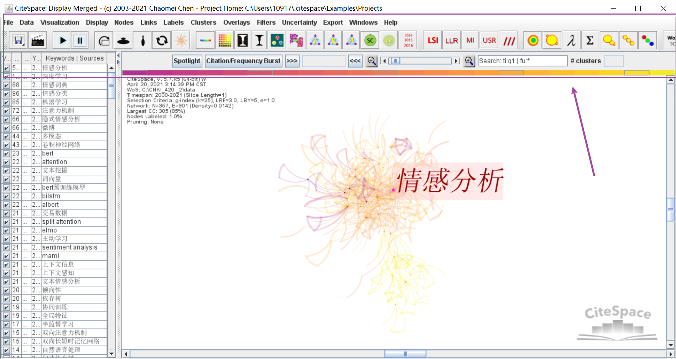Open the color grid map icon
676x359 pixels.
(225, 41)
